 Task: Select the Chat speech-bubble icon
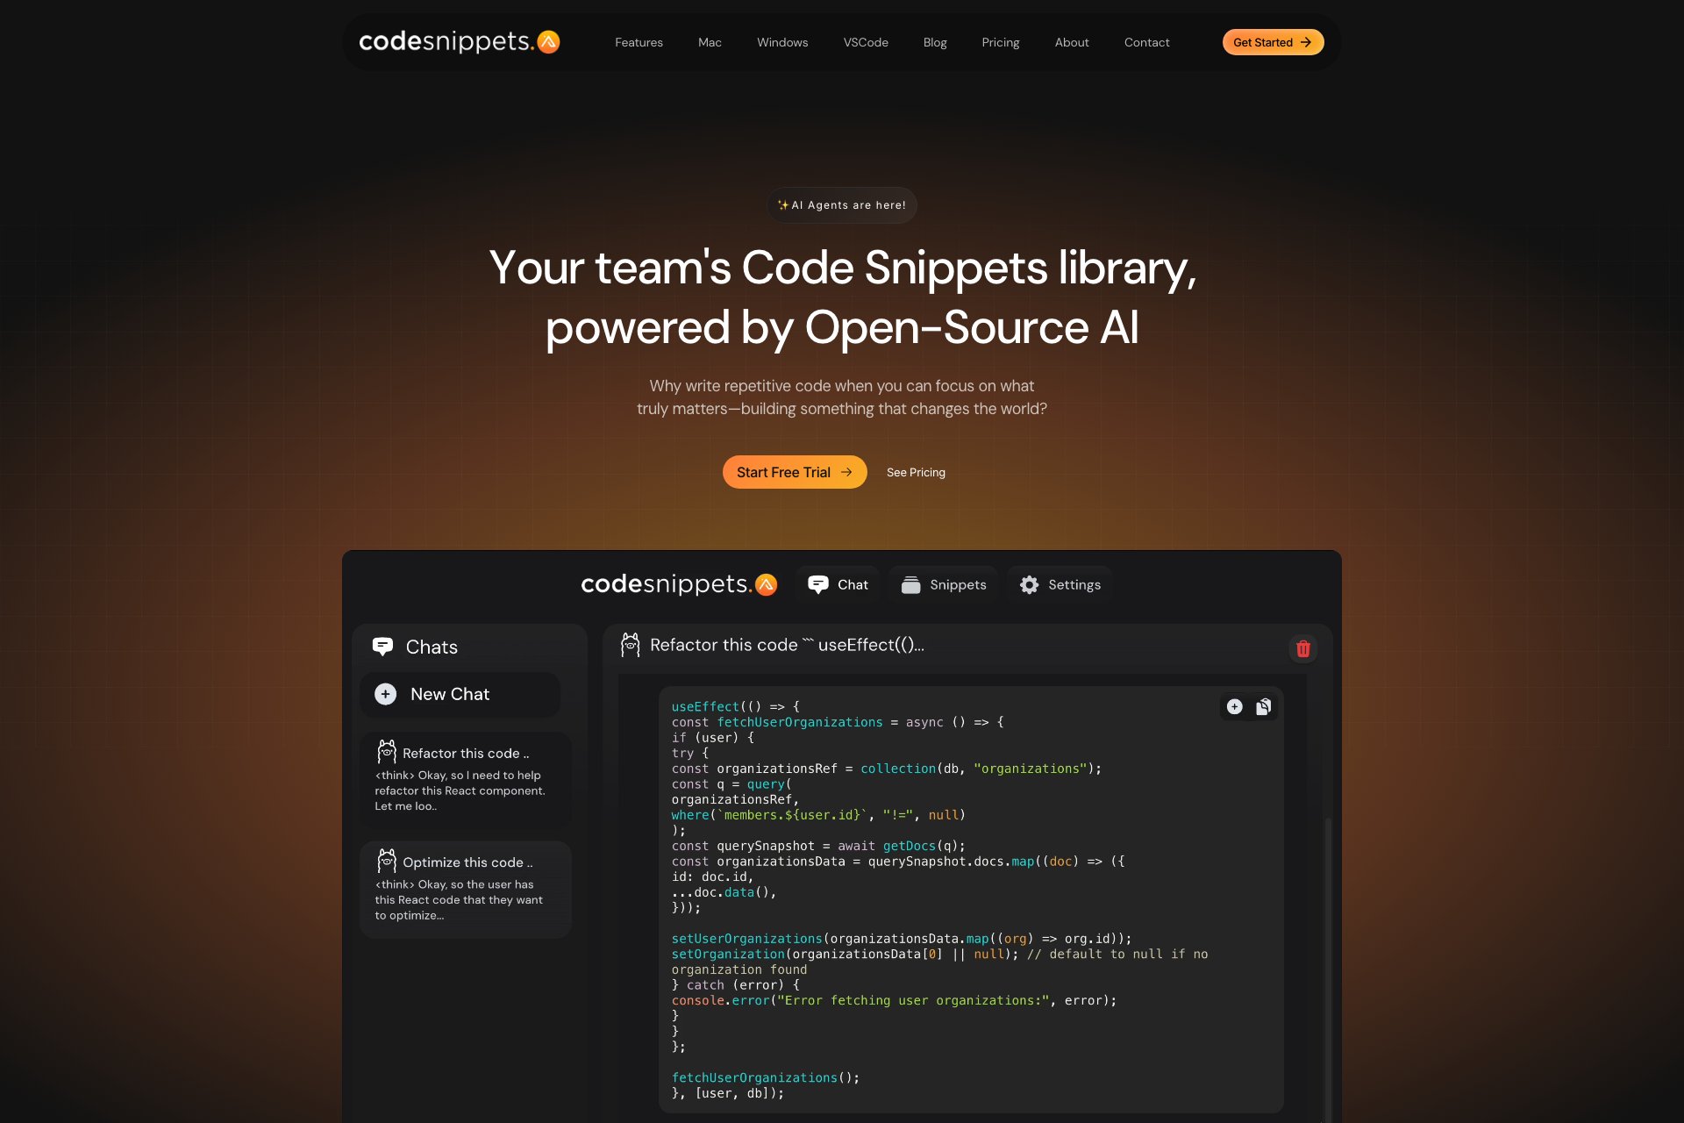[818, 584]
